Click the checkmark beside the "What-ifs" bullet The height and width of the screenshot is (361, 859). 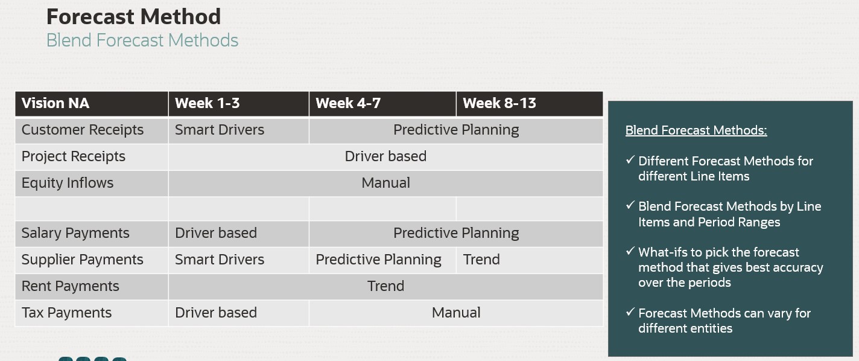[x=630, y=252]
